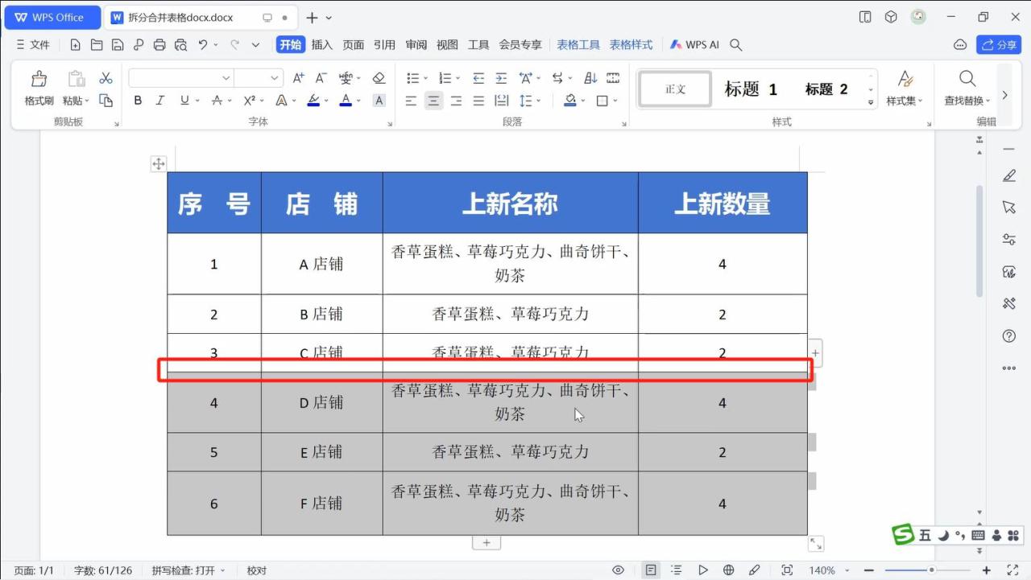Toggle align left

(x=411, y=101)
